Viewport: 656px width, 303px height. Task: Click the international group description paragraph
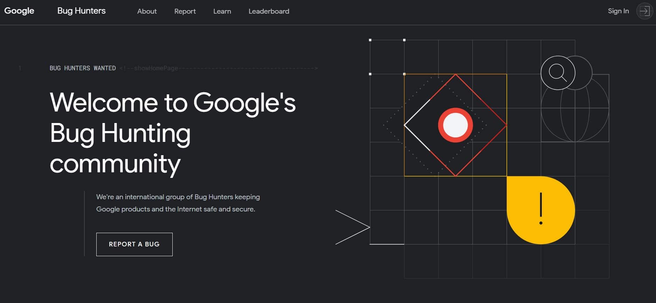click(x=178, y=203)
